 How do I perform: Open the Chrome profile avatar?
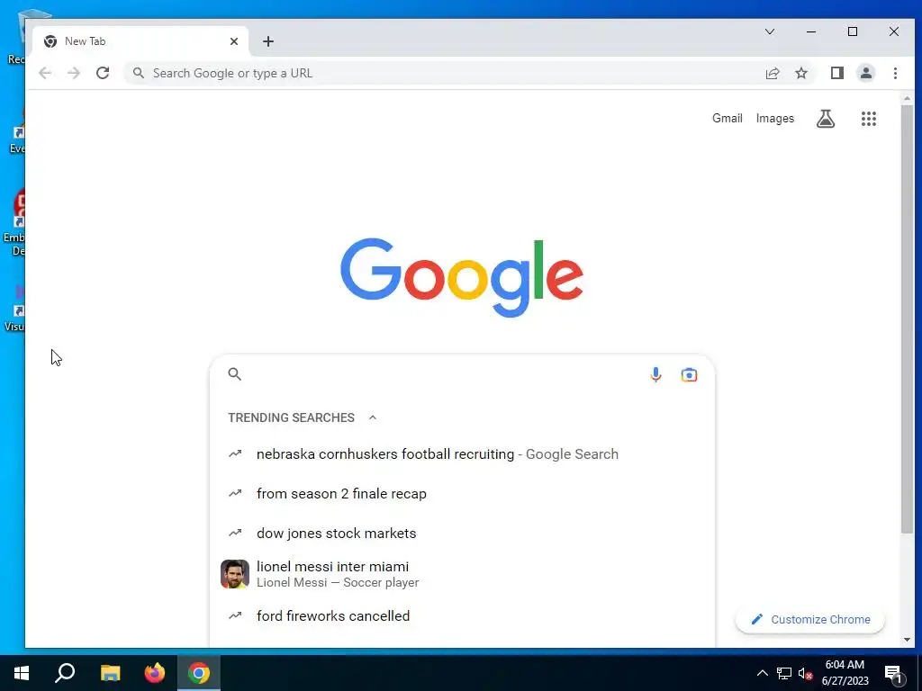(865, 73)
